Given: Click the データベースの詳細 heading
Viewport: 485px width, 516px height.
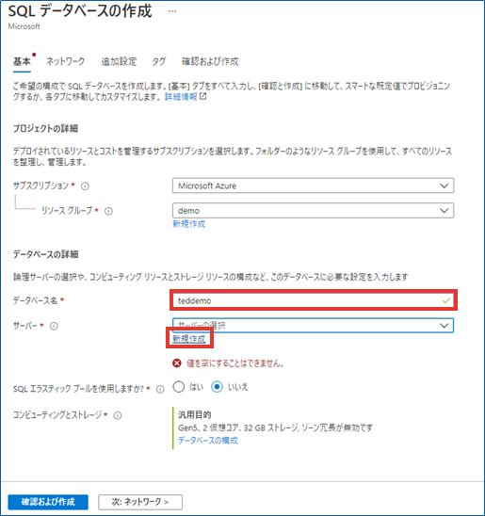Looking at the screenshot, I should [45, 254].
